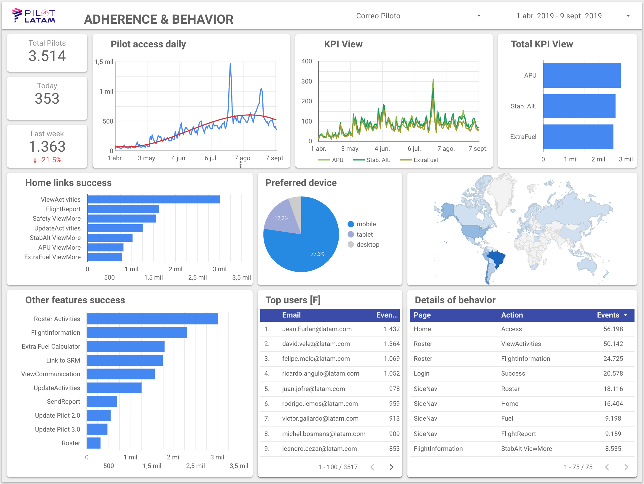The height and width of the screenshot is (484, 644).
Task: Click the tablet legend dot icon
Action: point(351,235)
